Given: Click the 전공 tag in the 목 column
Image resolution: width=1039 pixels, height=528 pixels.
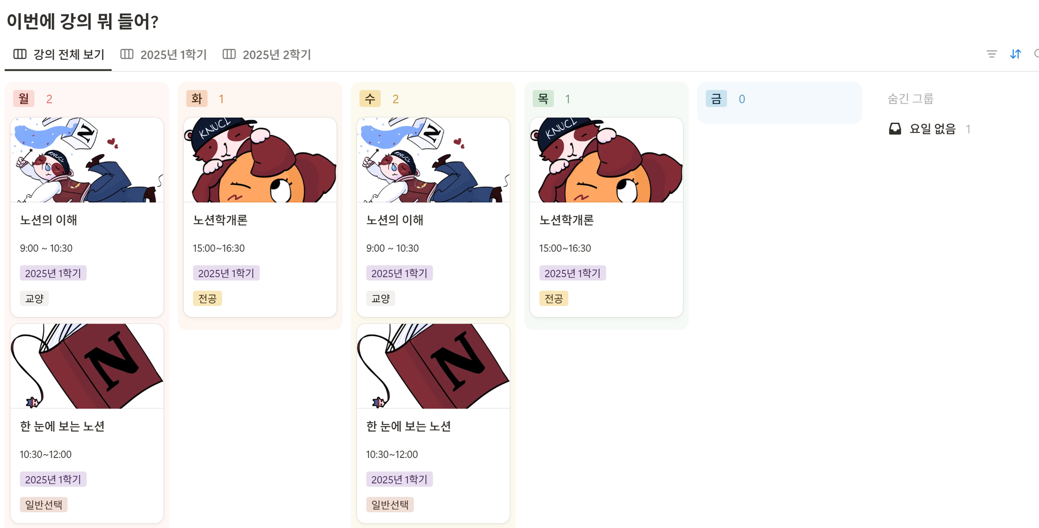Looking at the screenshot, I should 553,298.
